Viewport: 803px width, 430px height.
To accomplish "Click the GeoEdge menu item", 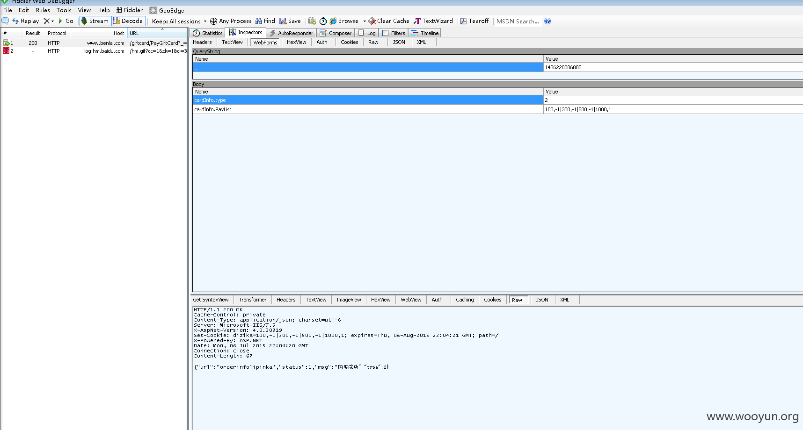I will pos(167,10).
